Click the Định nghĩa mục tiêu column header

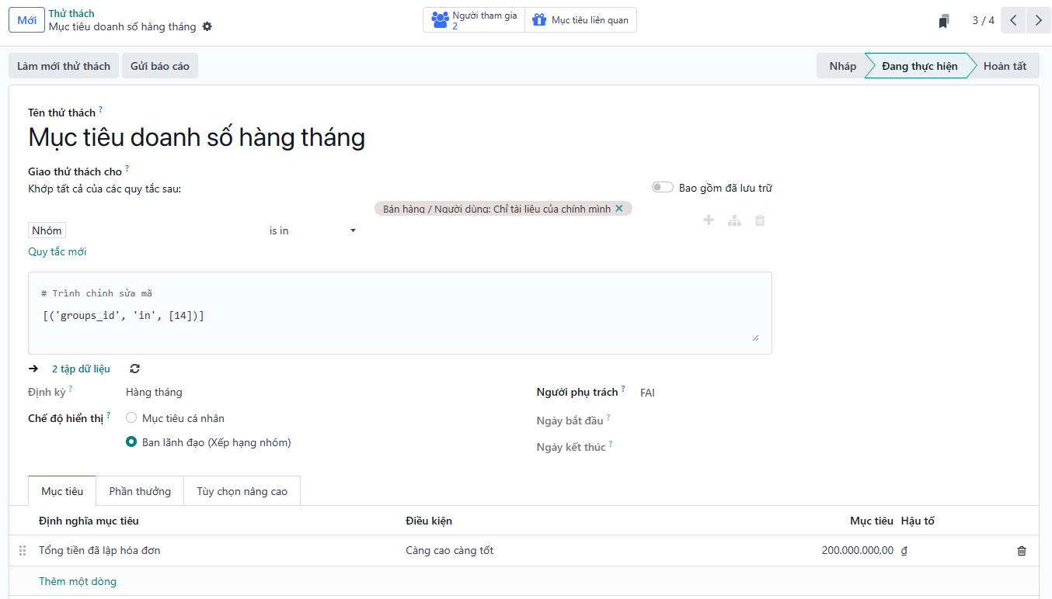(89, 521)
